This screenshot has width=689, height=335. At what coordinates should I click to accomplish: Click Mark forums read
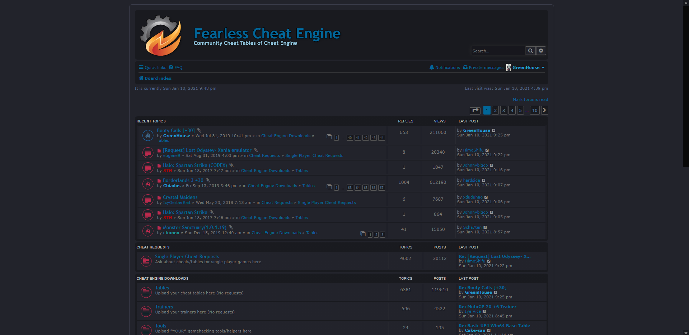click(530, 100)
